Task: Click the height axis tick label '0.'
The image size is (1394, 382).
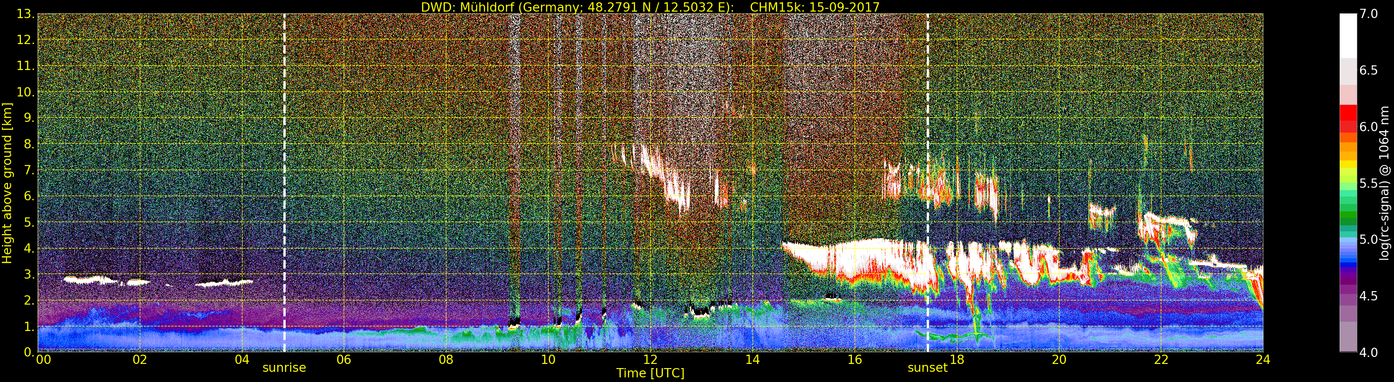Action: (x=29, y=352)
